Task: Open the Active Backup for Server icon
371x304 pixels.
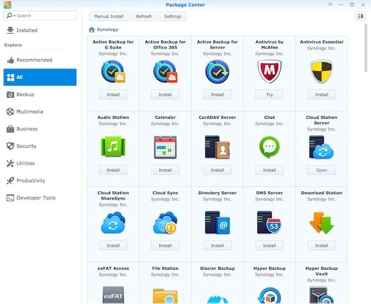Action: [217, 71]
